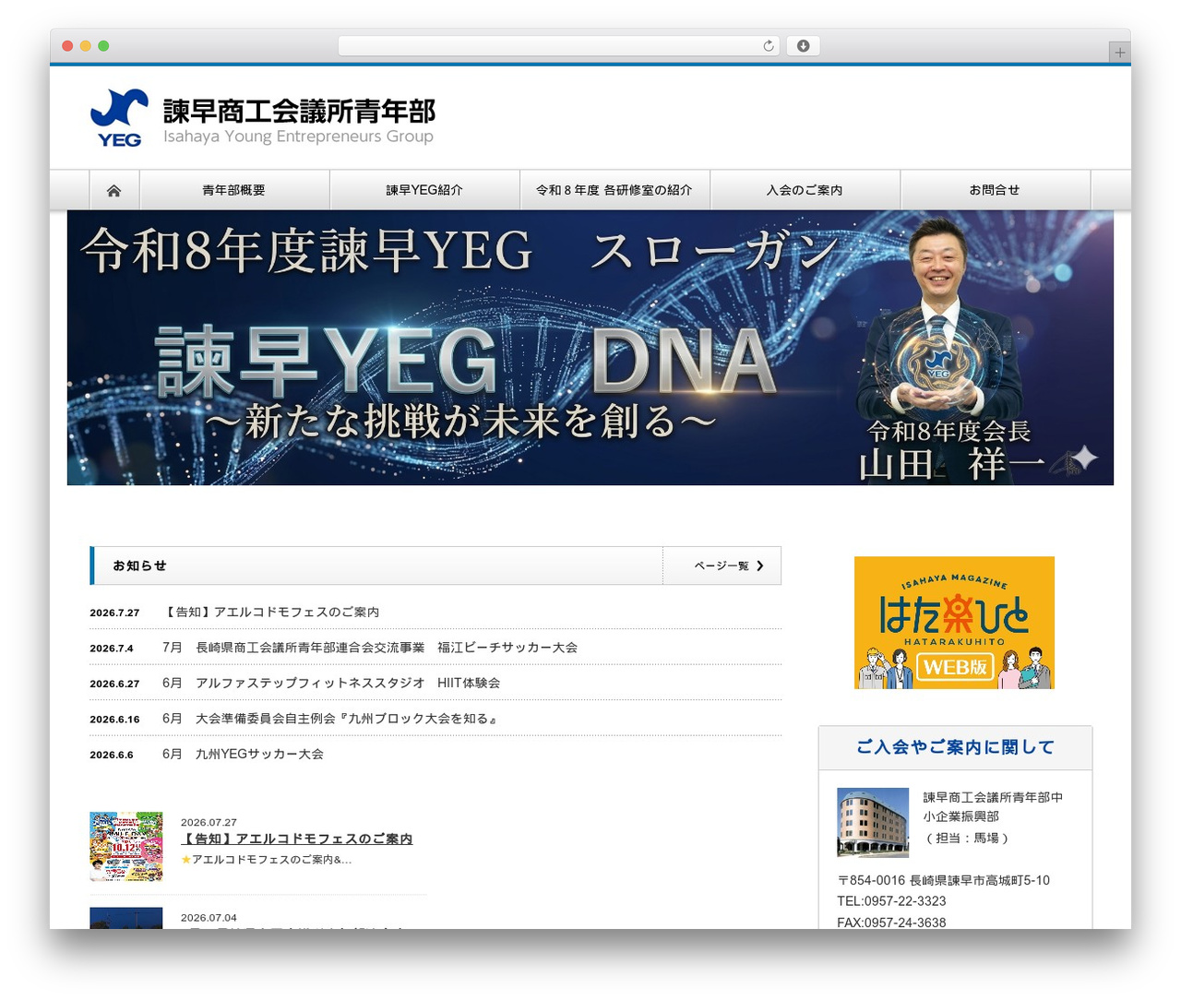Click the 令和8年度 slogan hero banner
The height and width of the screenshot is (1000, 1181).
[x=590, y=348]
